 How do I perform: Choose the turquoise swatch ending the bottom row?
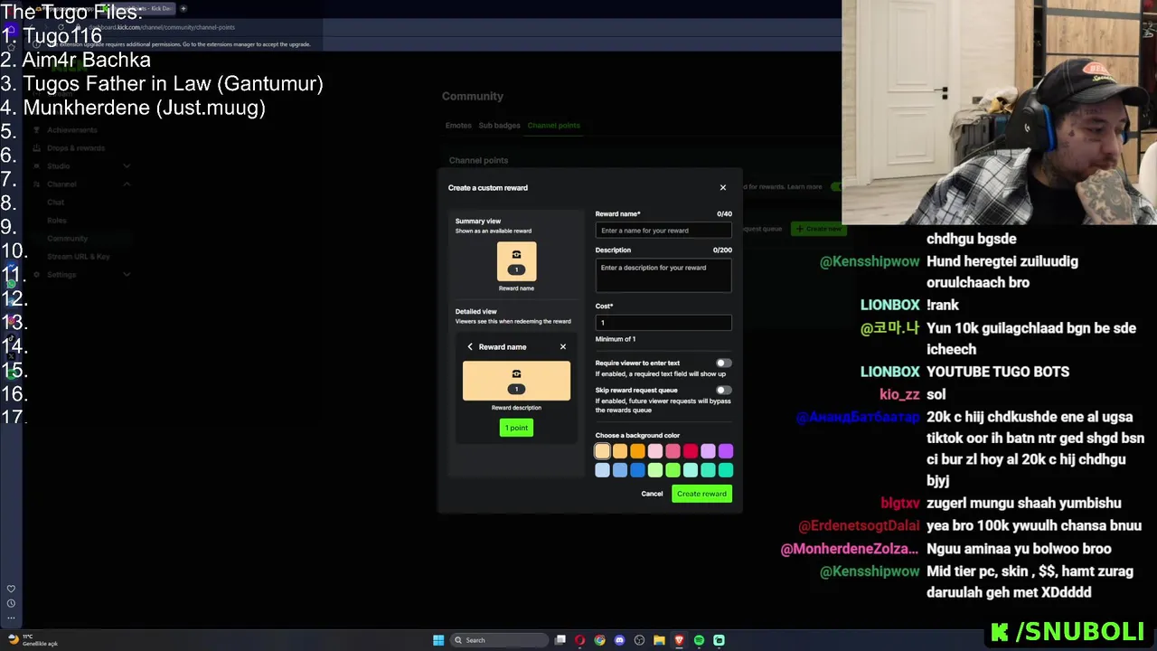click(726, 470)
